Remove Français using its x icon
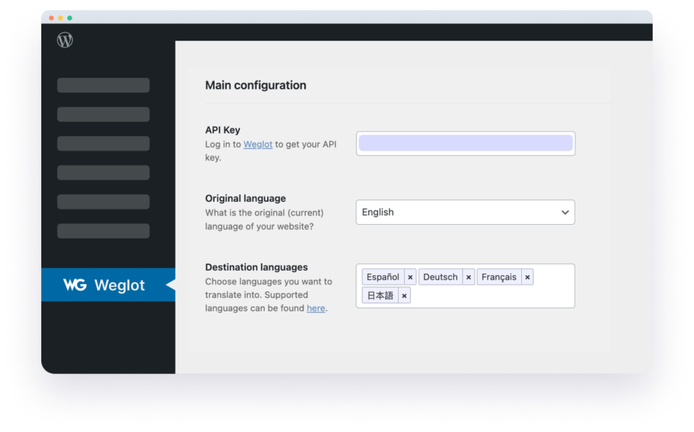This screenshot has height=432, width=694. [x=527, y=276]
